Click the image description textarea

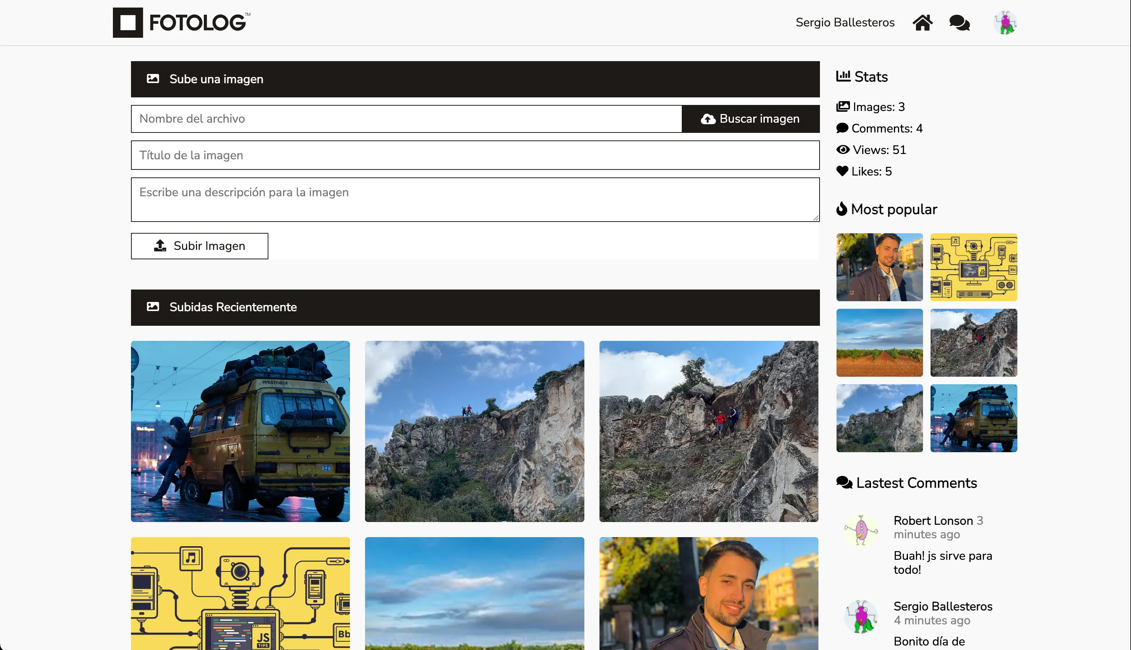coord(475,199)
